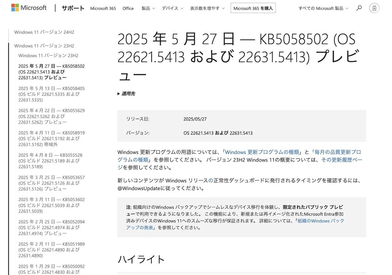The height and width of the screenshot is (275, 392).
Task: Open the KB5055629 April 22 preview
Action: coord(51,116)
